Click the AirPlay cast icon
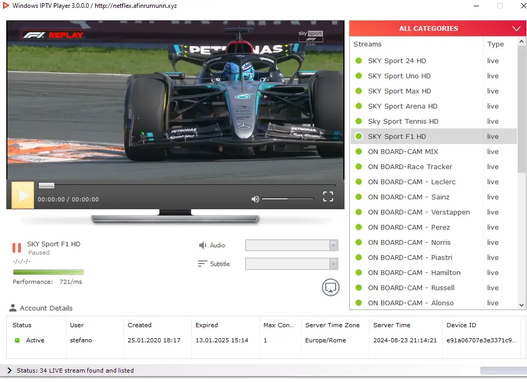Image resolution: width=527 pixels, height=382 pixels. pyautogui.click(x=331, y=288)
